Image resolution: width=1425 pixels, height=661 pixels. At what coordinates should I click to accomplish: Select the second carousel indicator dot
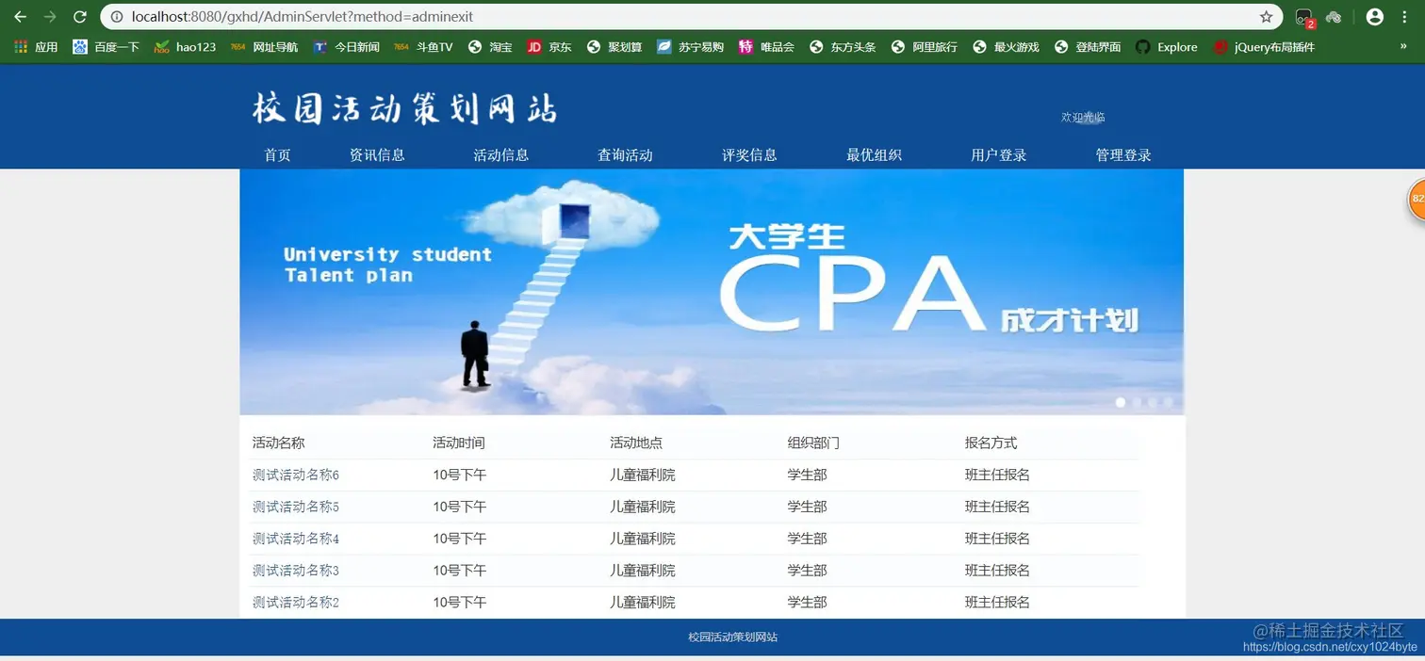pos(1137,402)
